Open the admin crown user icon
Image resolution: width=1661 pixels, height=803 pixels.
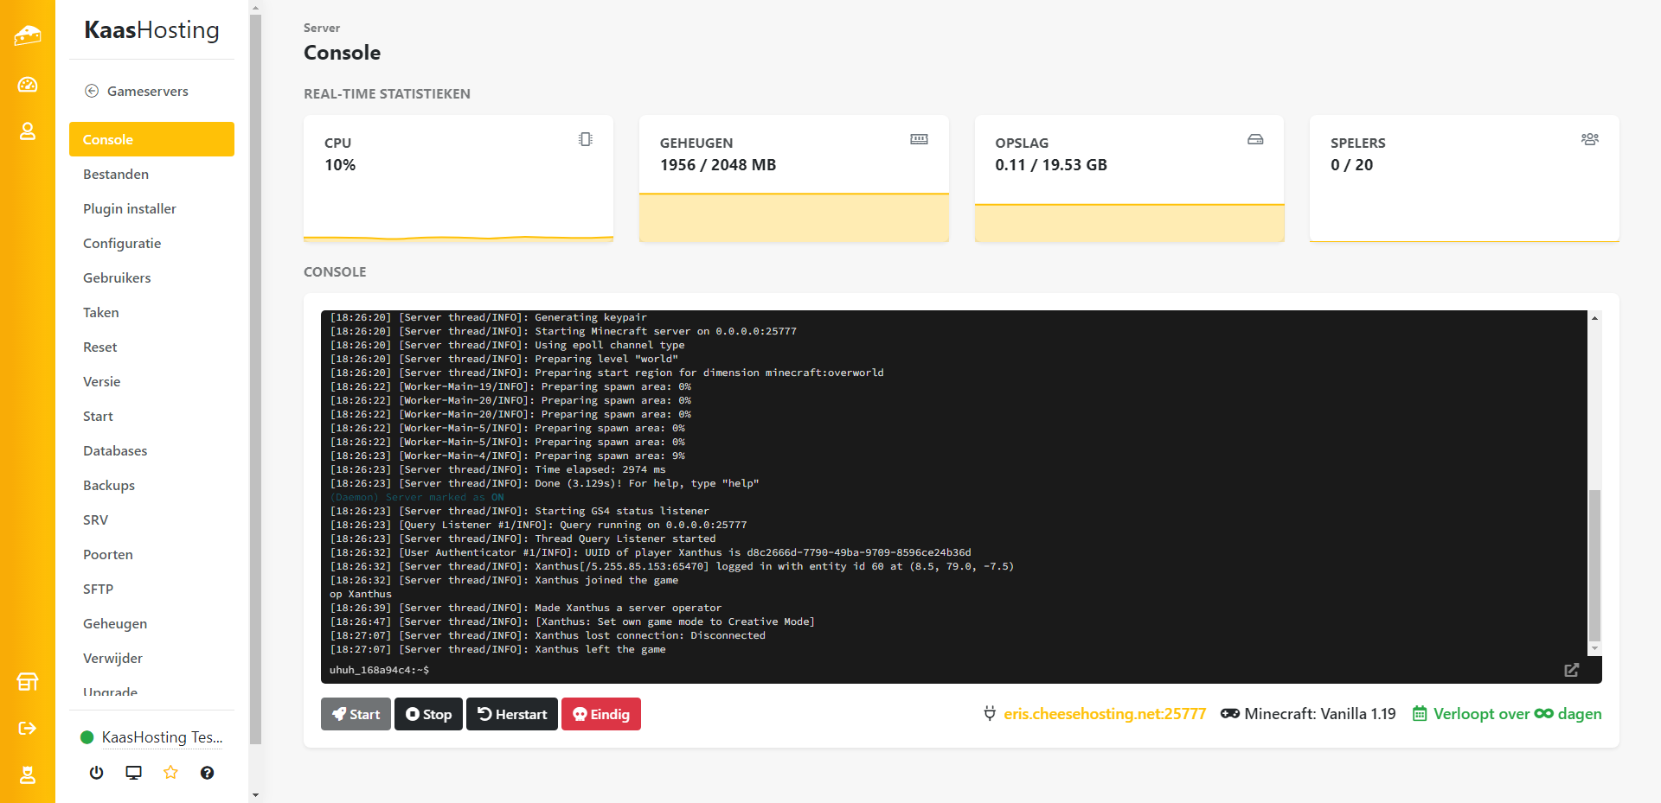pos(28,775)
